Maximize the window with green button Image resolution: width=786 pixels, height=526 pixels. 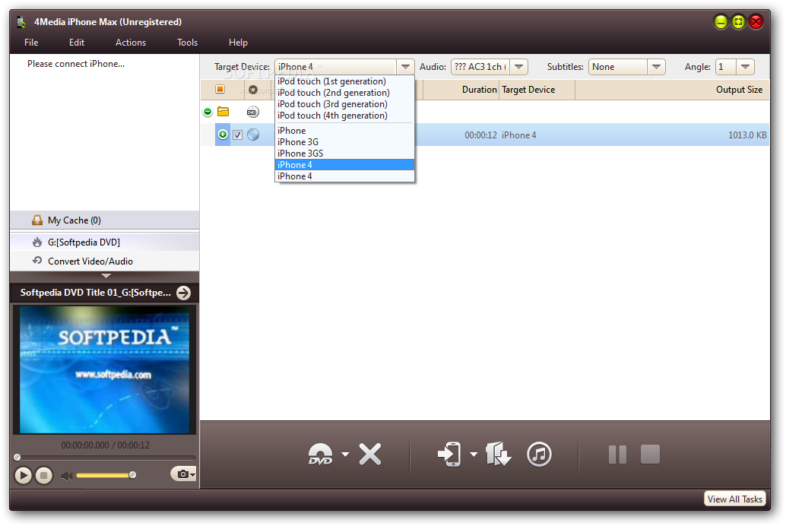coord(738,22)
